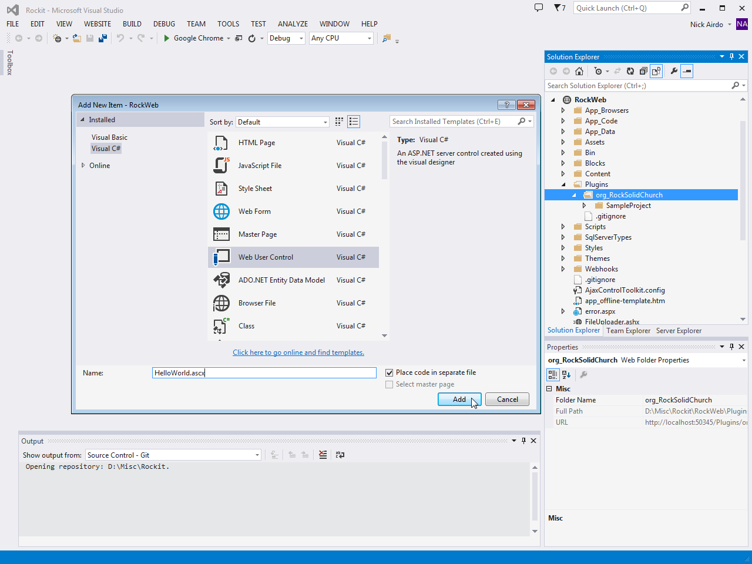This screenshot has height=564, width=752.
Task: Click the Toggle Word Wrap icon in Output
Action: coord(340,455)
